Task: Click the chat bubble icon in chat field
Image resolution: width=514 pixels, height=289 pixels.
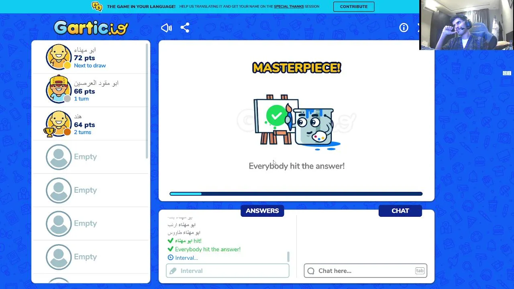Action: click(311, 271)
